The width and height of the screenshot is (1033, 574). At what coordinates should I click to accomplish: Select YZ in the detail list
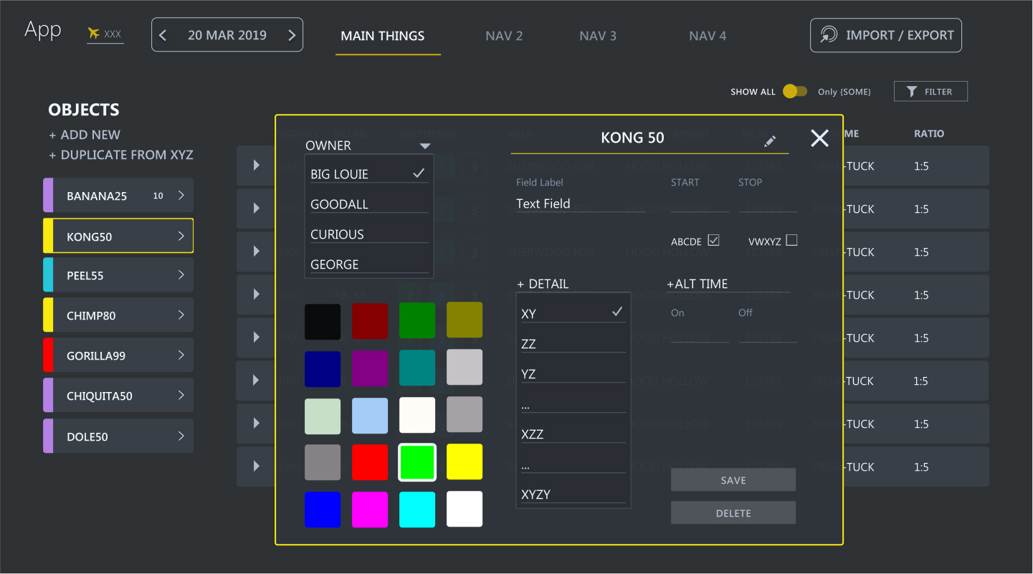573,373
